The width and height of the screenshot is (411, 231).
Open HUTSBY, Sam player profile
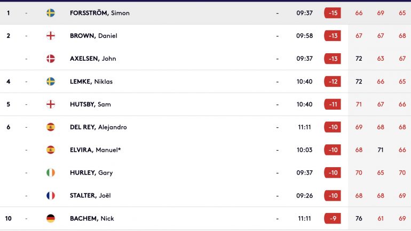point(90,104)
